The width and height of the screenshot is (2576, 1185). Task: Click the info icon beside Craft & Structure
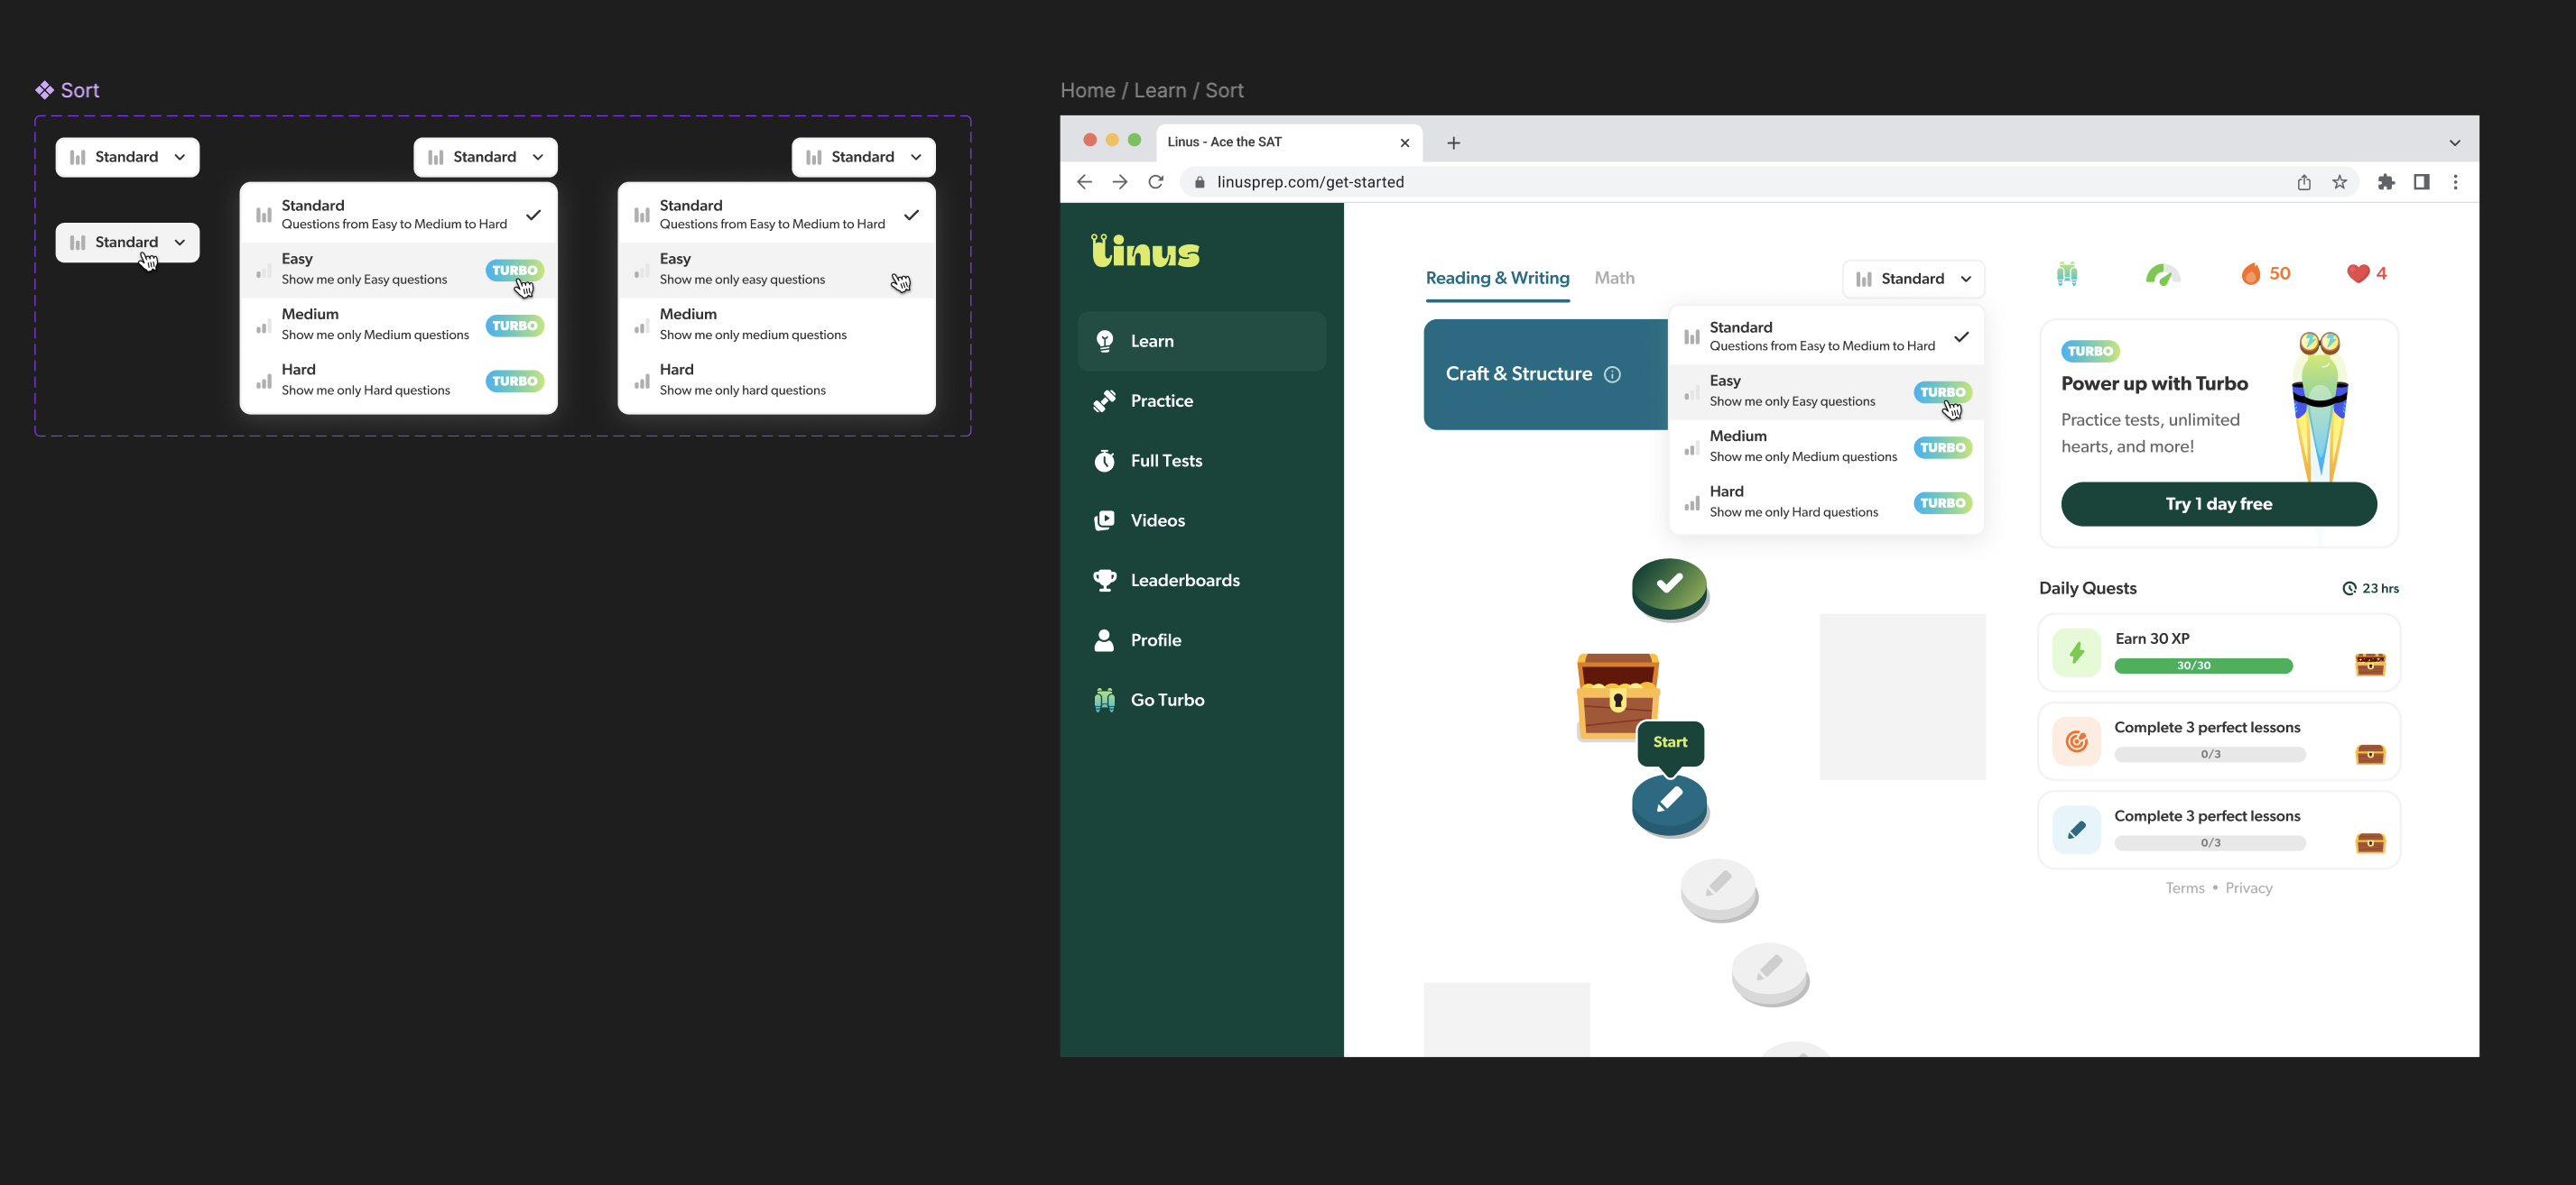[x=1612, y=374]
